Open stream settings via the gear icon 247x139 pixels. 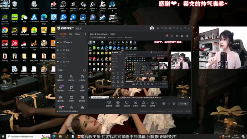point(174,103)
